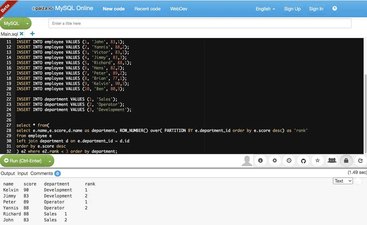Image resolution: width=367 pixels, height=225 pixels.
Task: Click the department column header in output
Action: click(57, 184)
